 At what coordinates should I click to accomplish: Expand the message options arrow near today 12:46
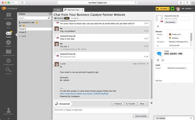[x=148, y=64]
